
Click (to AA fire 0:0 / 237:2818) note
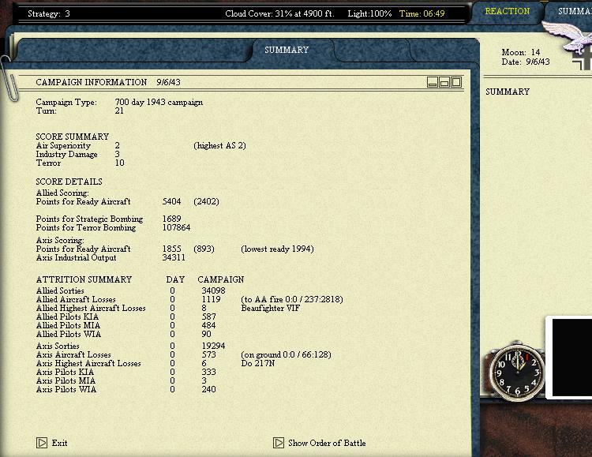pyautogui.click(x=292, y=299)
